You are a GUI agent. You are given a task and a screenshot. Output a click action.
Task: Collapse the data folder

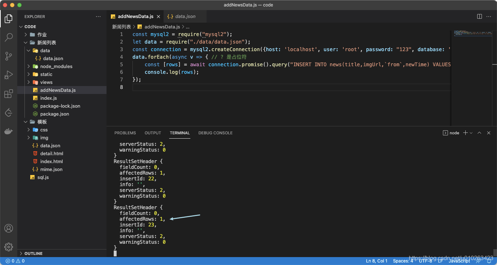pos(29,50)
